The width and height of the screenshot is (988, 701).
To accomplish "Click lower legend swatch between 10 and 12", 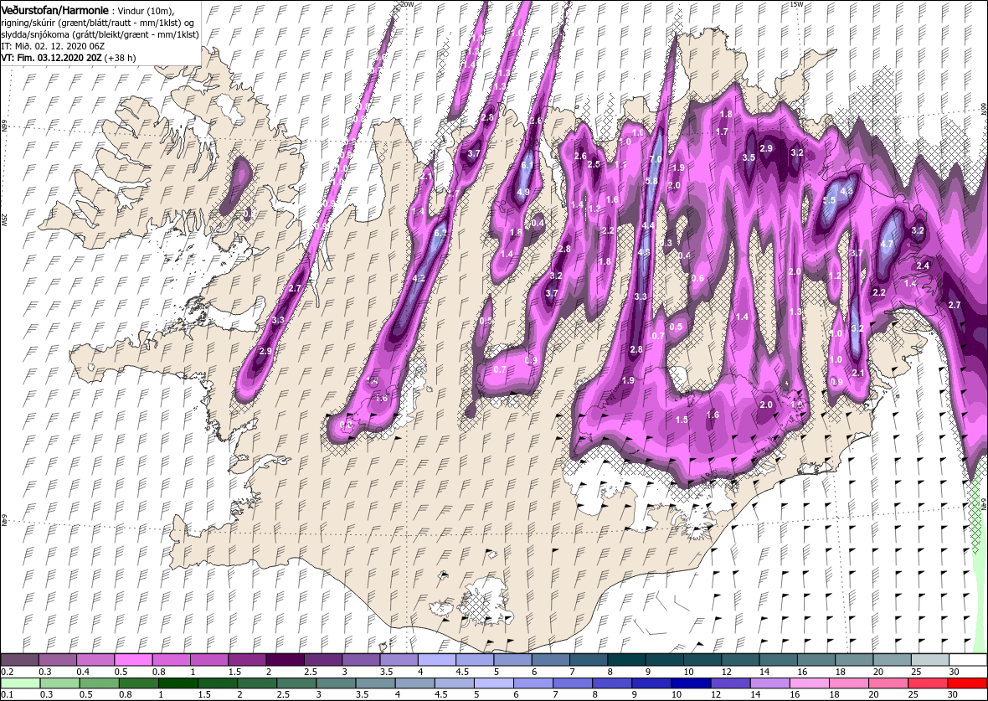I will point(692,683).
